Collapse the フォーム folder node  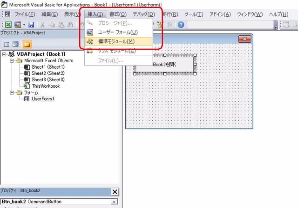(12, 93)
